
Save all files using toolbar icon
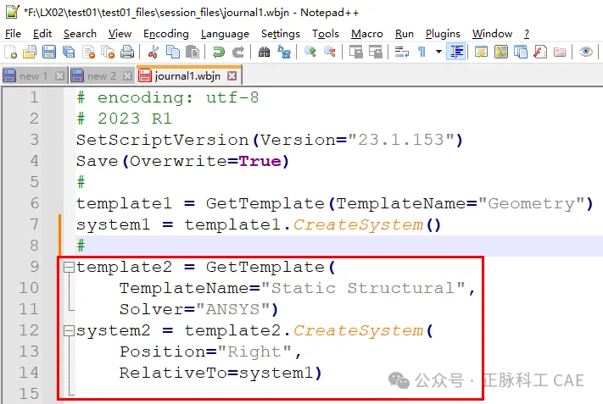click(68, 53)
